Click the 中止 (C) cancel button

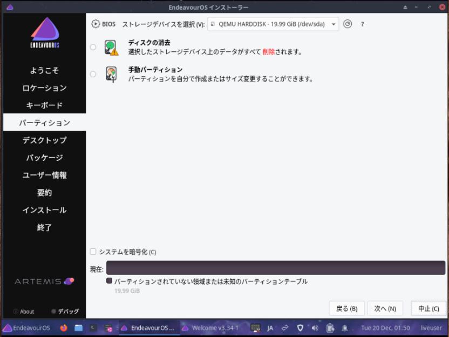coord(428,308)
